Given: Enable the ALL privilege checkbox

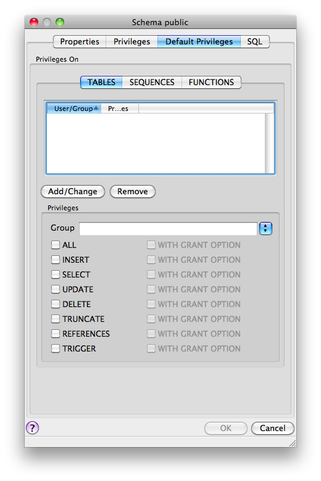Looking at the screenshot, I should [56, 245].
